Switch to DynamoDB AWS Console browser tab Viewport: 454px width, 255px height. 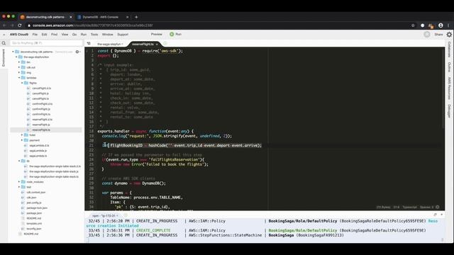pyautogui.click(x=101, y=17)
